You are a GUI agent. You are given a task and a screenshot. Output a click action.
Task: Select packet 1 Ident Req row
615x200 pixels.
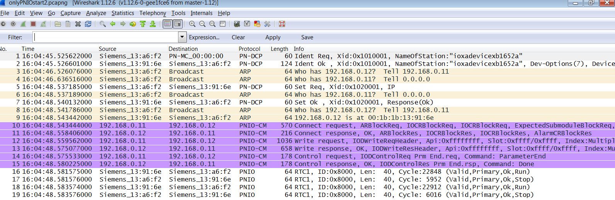[307, 56]
